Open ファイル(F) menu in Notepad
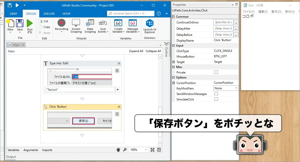Screen dimensions: 300x162 (x=249, y=12)
